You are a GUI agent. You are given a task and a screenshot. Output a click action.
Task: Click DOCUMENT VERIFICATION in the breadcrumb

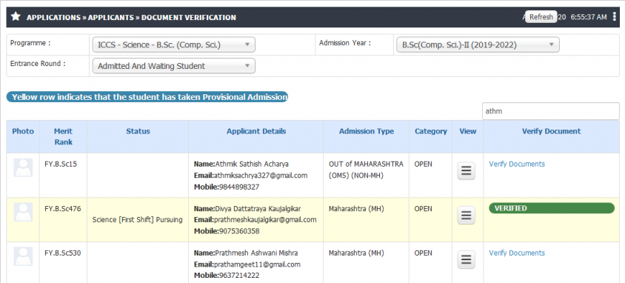pos(189,18)
